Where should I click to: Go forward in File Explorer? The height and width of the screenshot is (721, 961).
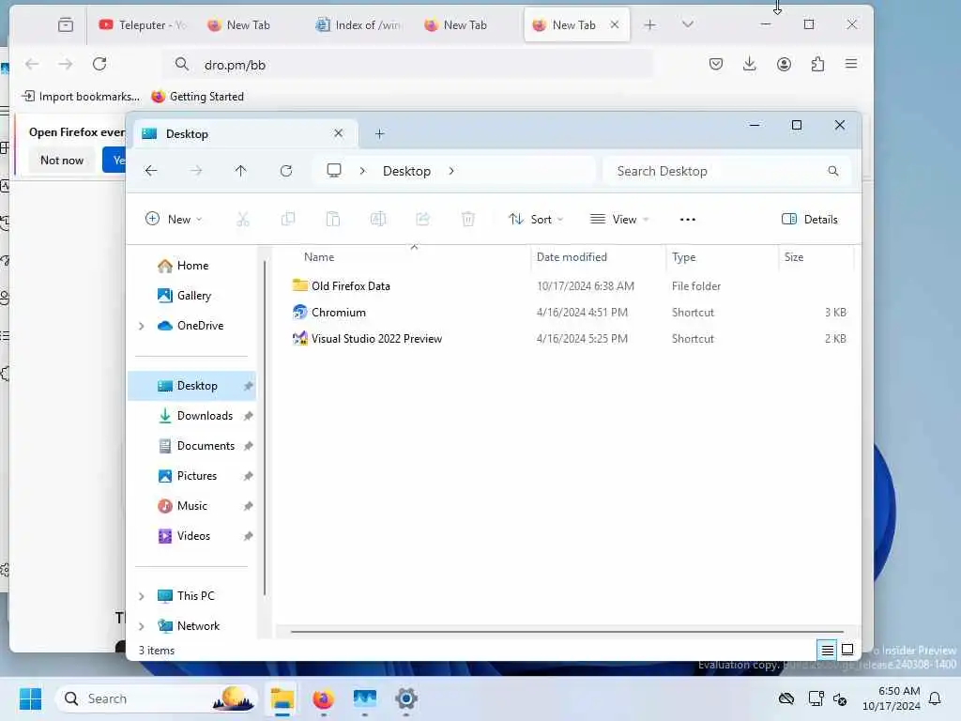(196, 171)
